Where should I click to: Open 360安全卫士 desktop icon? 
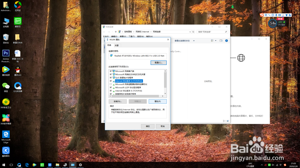coord(6,104)
